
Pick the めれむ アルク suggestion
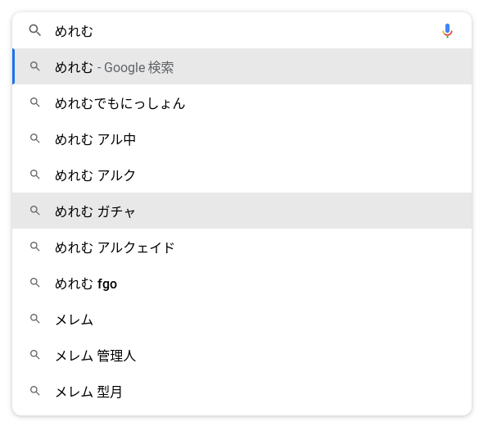click(x=95, y=175)
